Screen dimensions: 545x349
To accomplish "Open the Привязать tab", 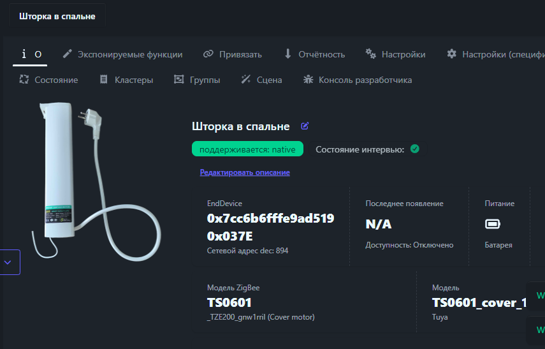I will [x=232, y=54].
